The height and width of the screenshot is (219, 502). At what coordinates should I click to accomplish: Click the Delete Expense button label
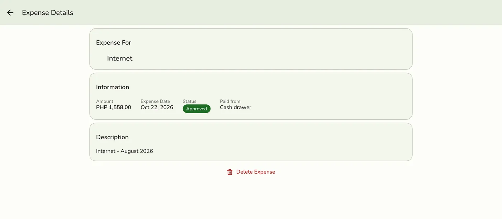256,172
